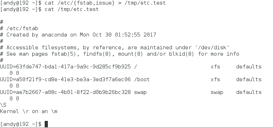Viewport: 273px width, 128px height.
Task: Click the second command 'cat /tmp/etc.test'
Action: tap(72, 9)
